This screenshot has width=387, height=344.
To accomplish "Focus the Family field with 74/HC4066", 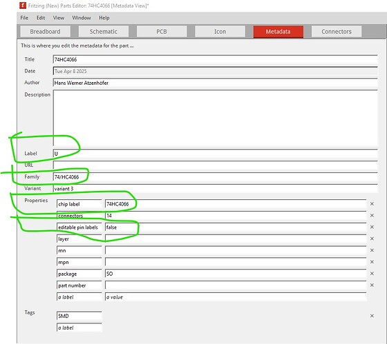I will pos(215,176).
